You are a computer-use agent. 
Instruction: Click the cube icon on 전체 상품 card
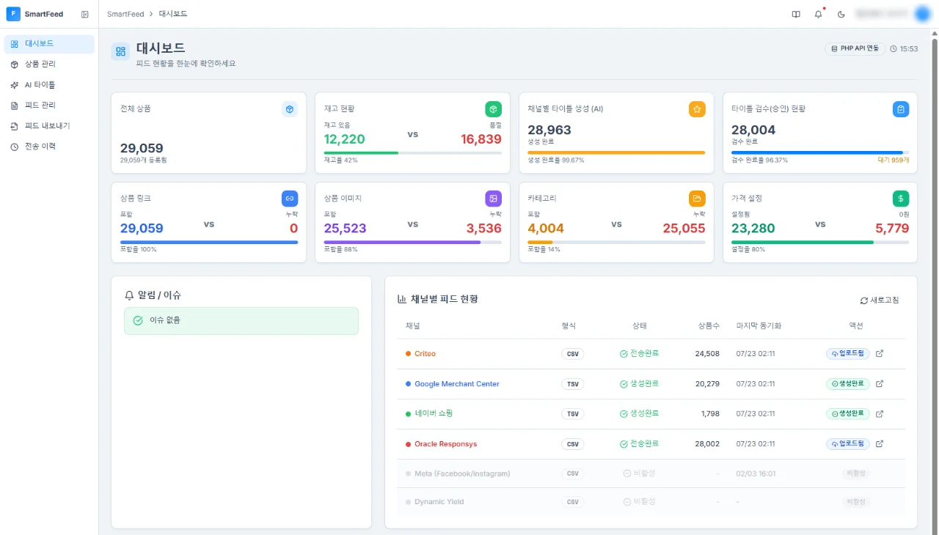290,109
